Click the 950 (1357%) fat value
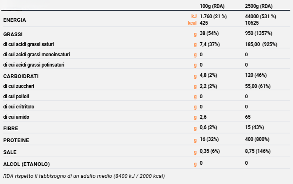 tap(258, 33)
